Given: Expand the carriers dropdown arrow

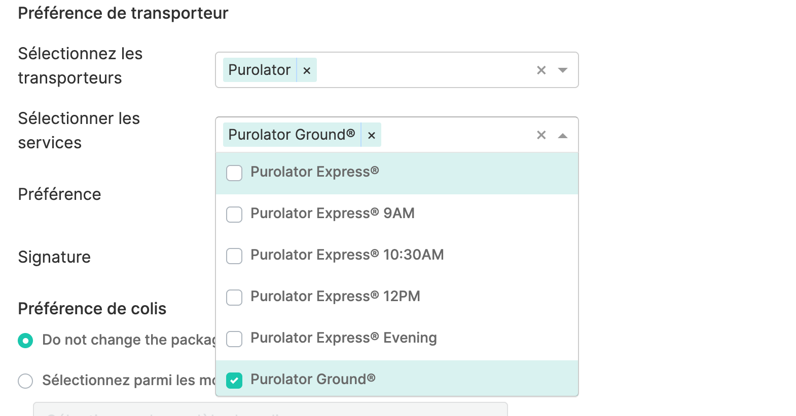Looking at the screenshot, I should [562, 70].
